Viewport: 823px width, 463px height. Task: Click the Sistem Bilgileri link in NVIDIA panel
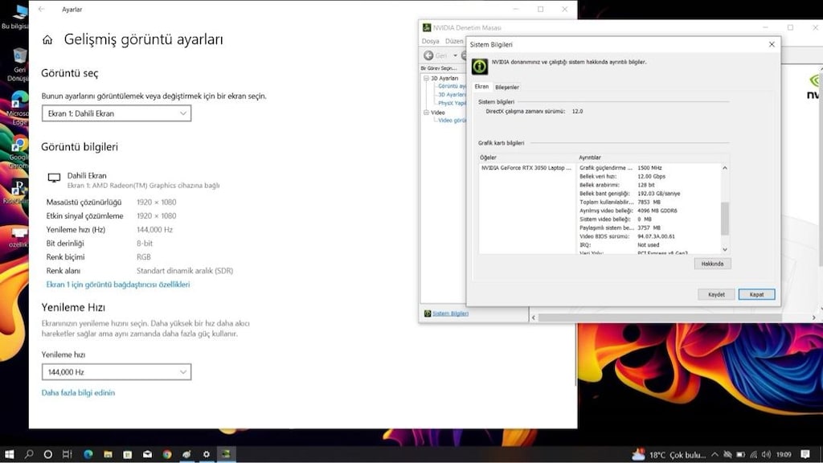point(450,313)
